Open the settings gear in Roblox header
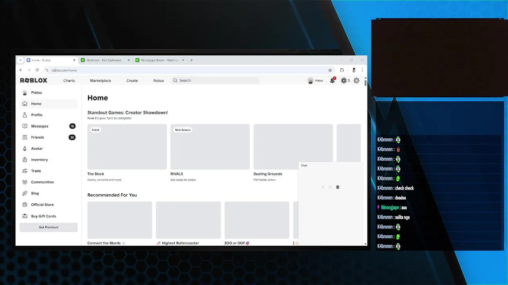 (356, 80)
